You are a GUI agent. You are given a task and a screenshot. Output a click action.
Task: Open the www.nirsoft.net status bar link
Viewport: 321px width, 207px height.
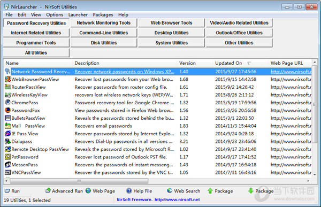pos(177,200)
